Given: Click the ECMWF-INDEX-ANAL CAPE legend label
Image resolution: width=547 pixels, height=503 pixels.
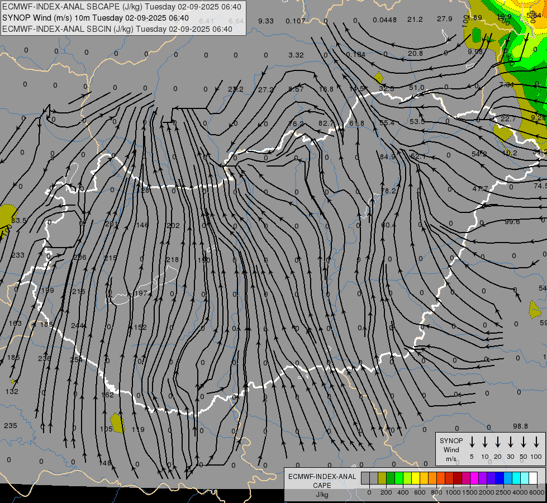Looking at the screenshot, I should 322,485.
